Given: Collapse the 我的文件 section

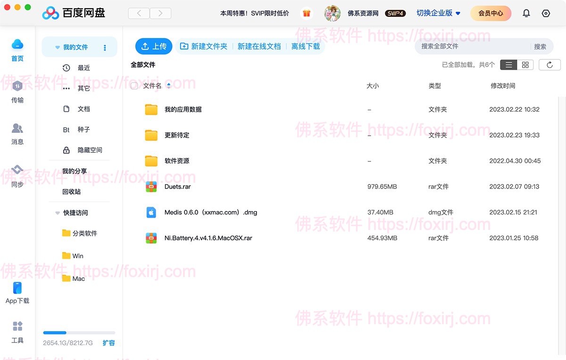Looking at the screenshot, I should click(57, 47).
